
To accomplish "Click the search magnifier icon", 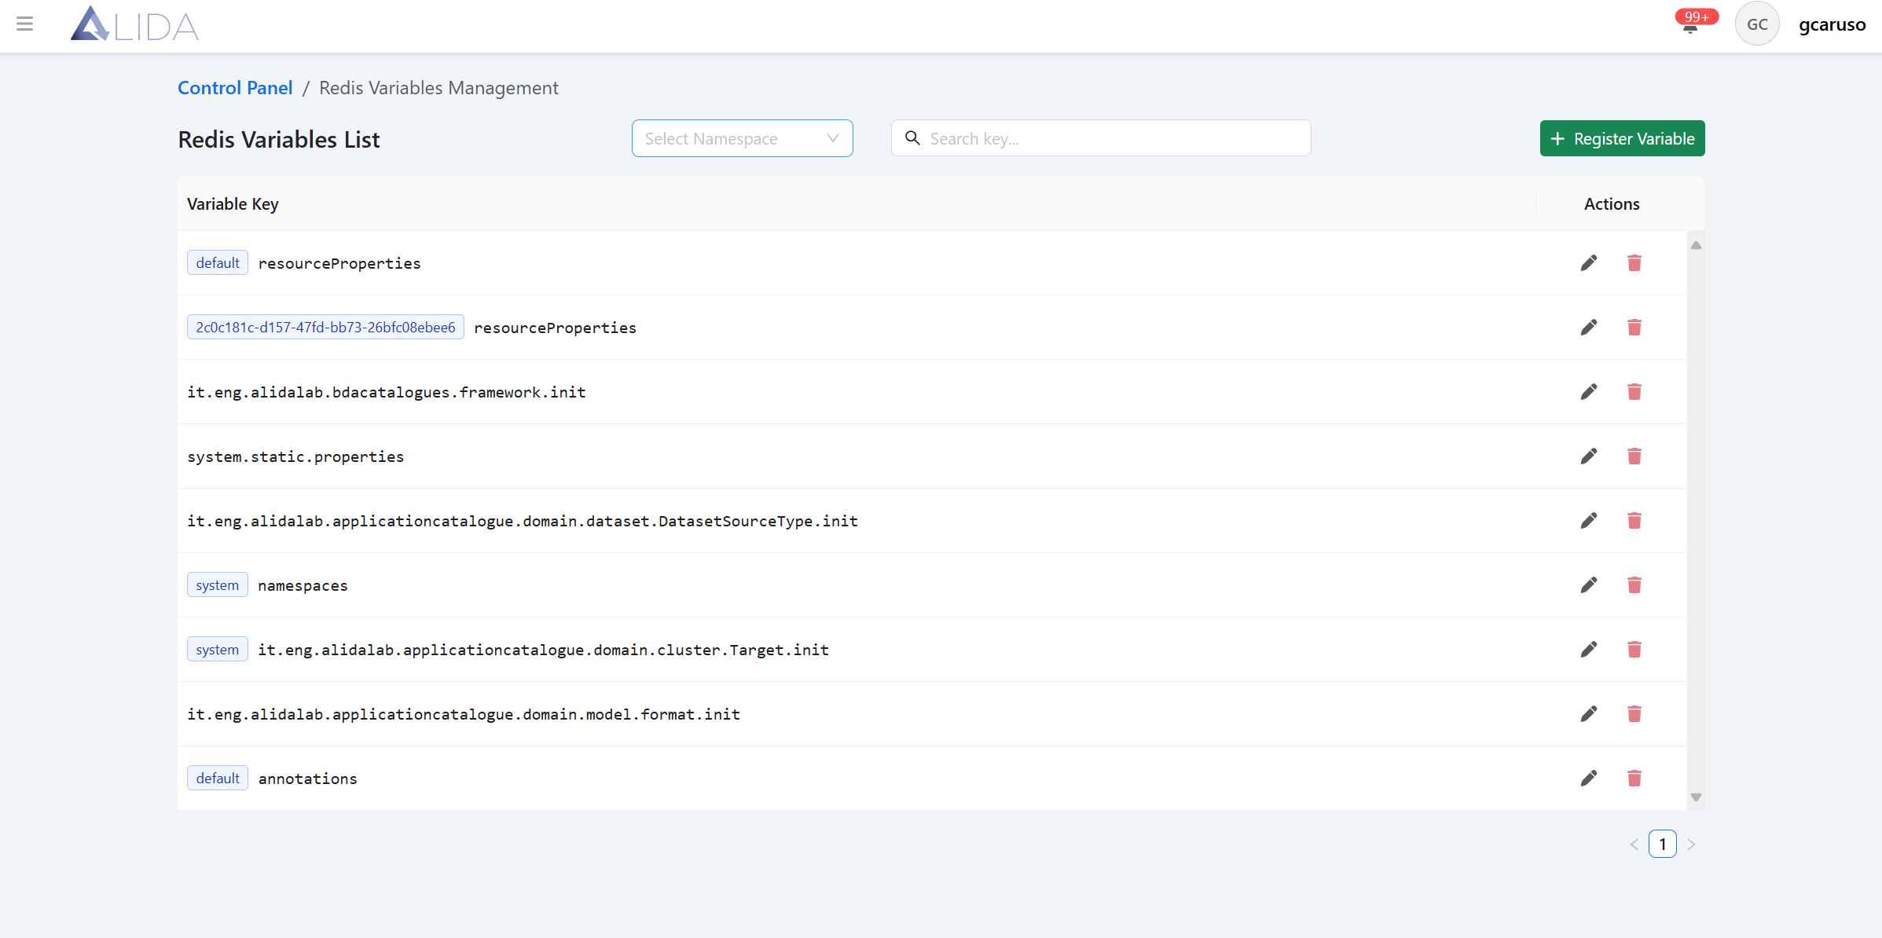I will point(912,138).
